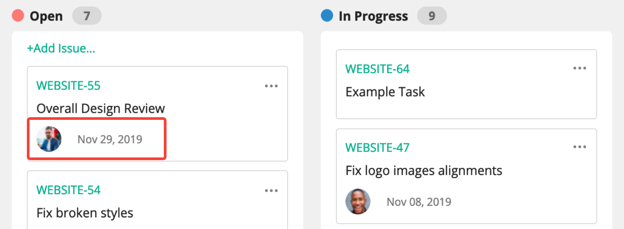Viewport: 624px width, 229px height.
Task: Open issue link WEBSITE-54
Action: (x=68, y=190)
